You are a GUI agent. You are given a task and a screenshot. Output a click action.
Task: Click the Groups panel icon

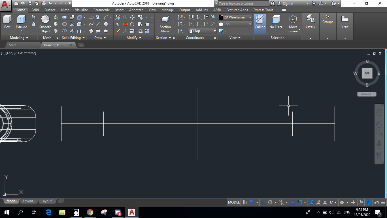[328, 19]
